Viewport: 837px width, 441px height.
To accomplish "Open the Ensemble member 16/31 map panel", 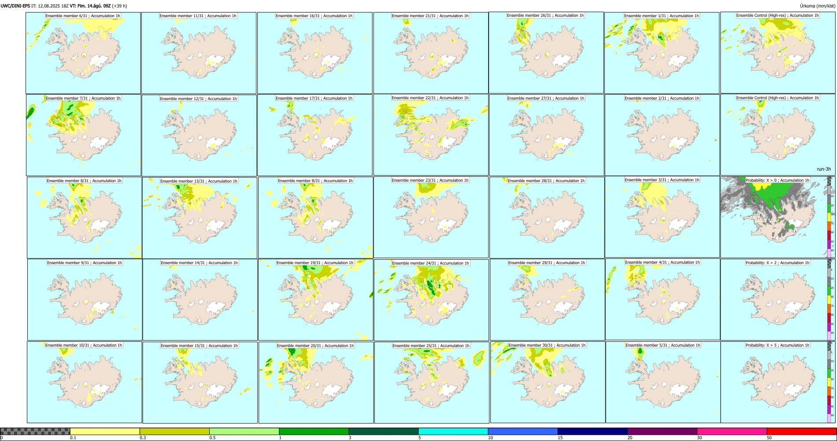I will pyautogui.click(x=315, y=53).
